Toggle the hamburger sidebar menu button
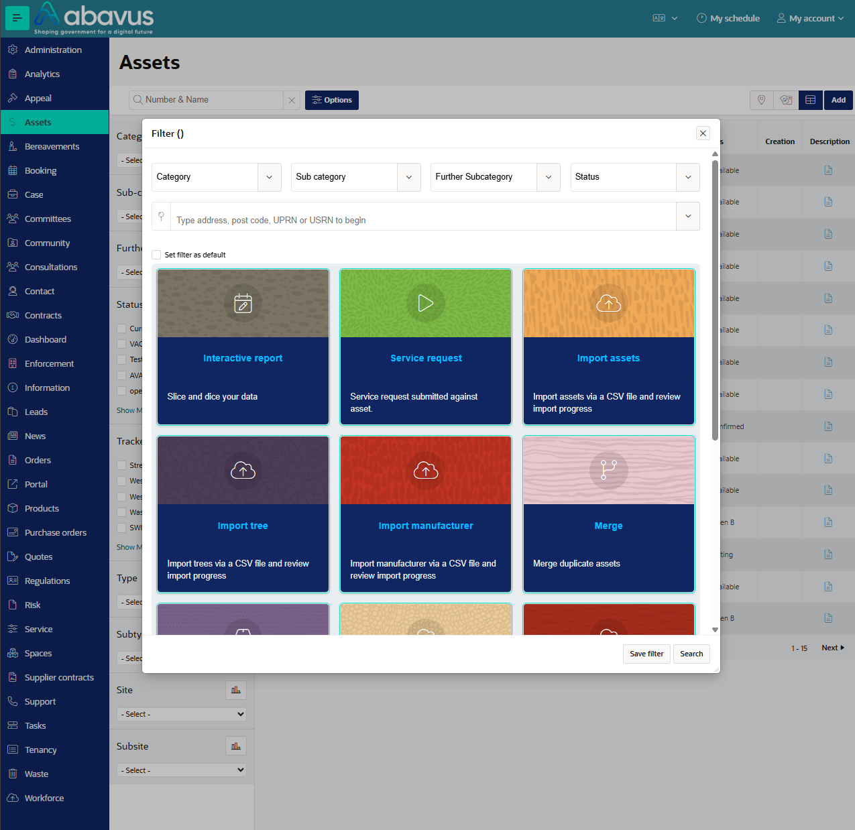The image size is (855, 830). coord(17,18)
